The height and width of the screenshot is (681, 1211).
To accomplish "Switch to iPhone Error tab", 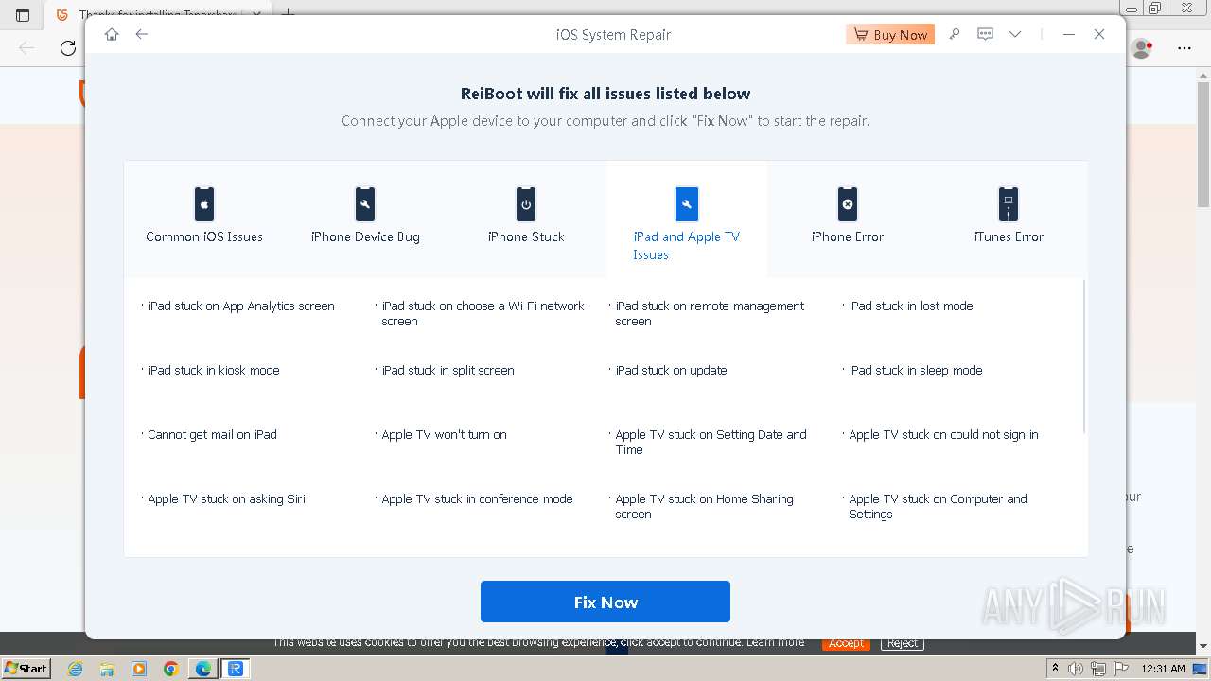I will [x=848, y=219].
